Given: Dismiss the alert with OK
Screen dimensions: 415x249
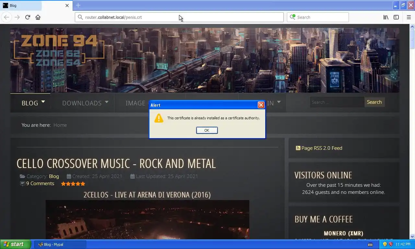Looking at the screenshot, I should coord(207,130).
